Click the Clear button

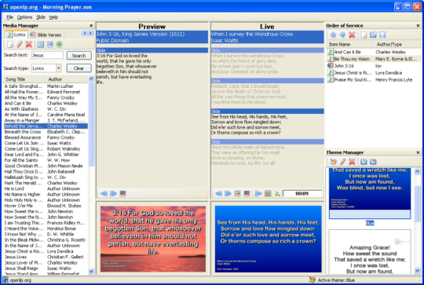(x=79, y=68)
